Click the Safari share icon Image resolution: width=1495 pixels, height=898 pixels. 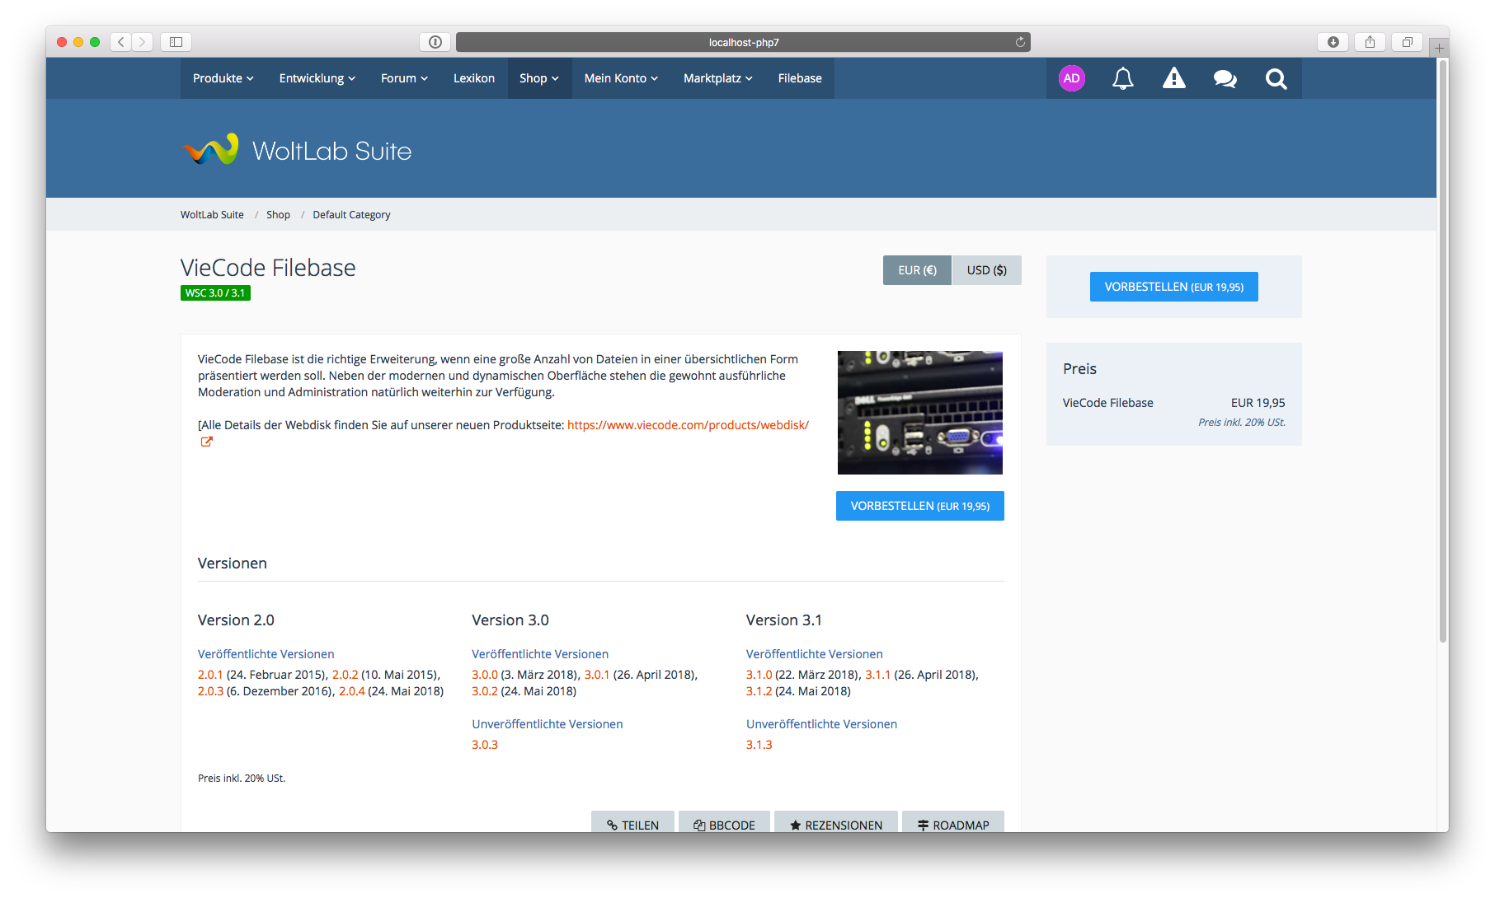(1370, 42)
